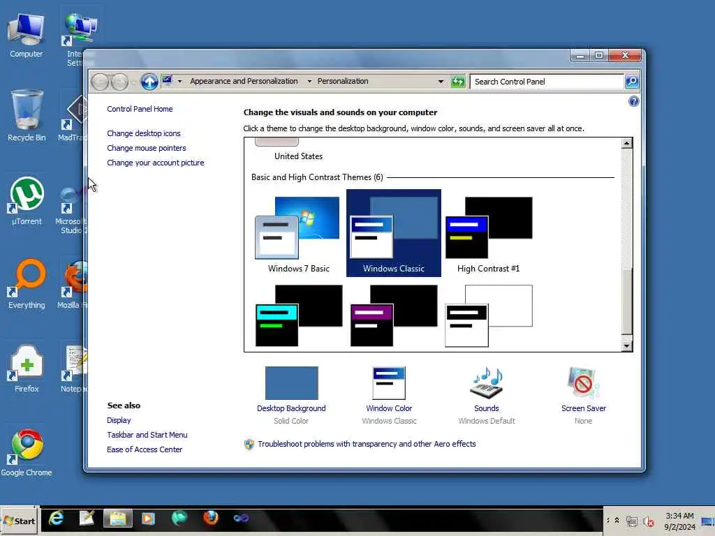
Task: Click the green Refresh button
Action: click(x=458, y=82)
